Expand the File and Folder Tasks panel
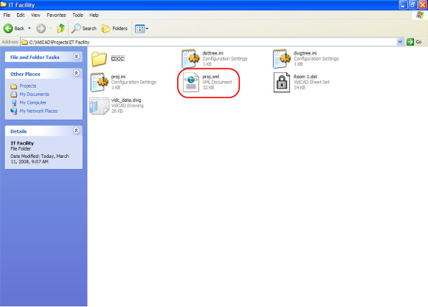 (x=77, y=57)
